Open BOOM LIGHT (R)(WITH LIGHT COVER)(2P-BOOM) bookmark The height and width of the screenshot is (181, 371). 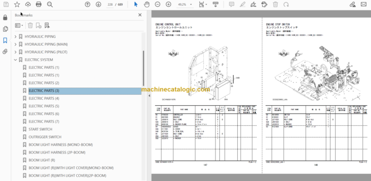(68, 176)
